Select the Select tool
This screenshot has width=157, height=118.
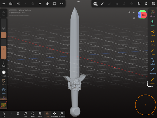point(153,62)
